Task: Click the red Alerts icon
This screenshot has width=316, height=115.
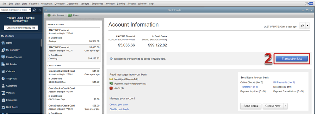Action: [x=111, y=88]
